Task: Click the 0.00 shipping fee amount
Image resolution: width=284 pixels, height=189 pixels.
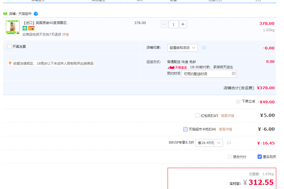Action: 270,62
